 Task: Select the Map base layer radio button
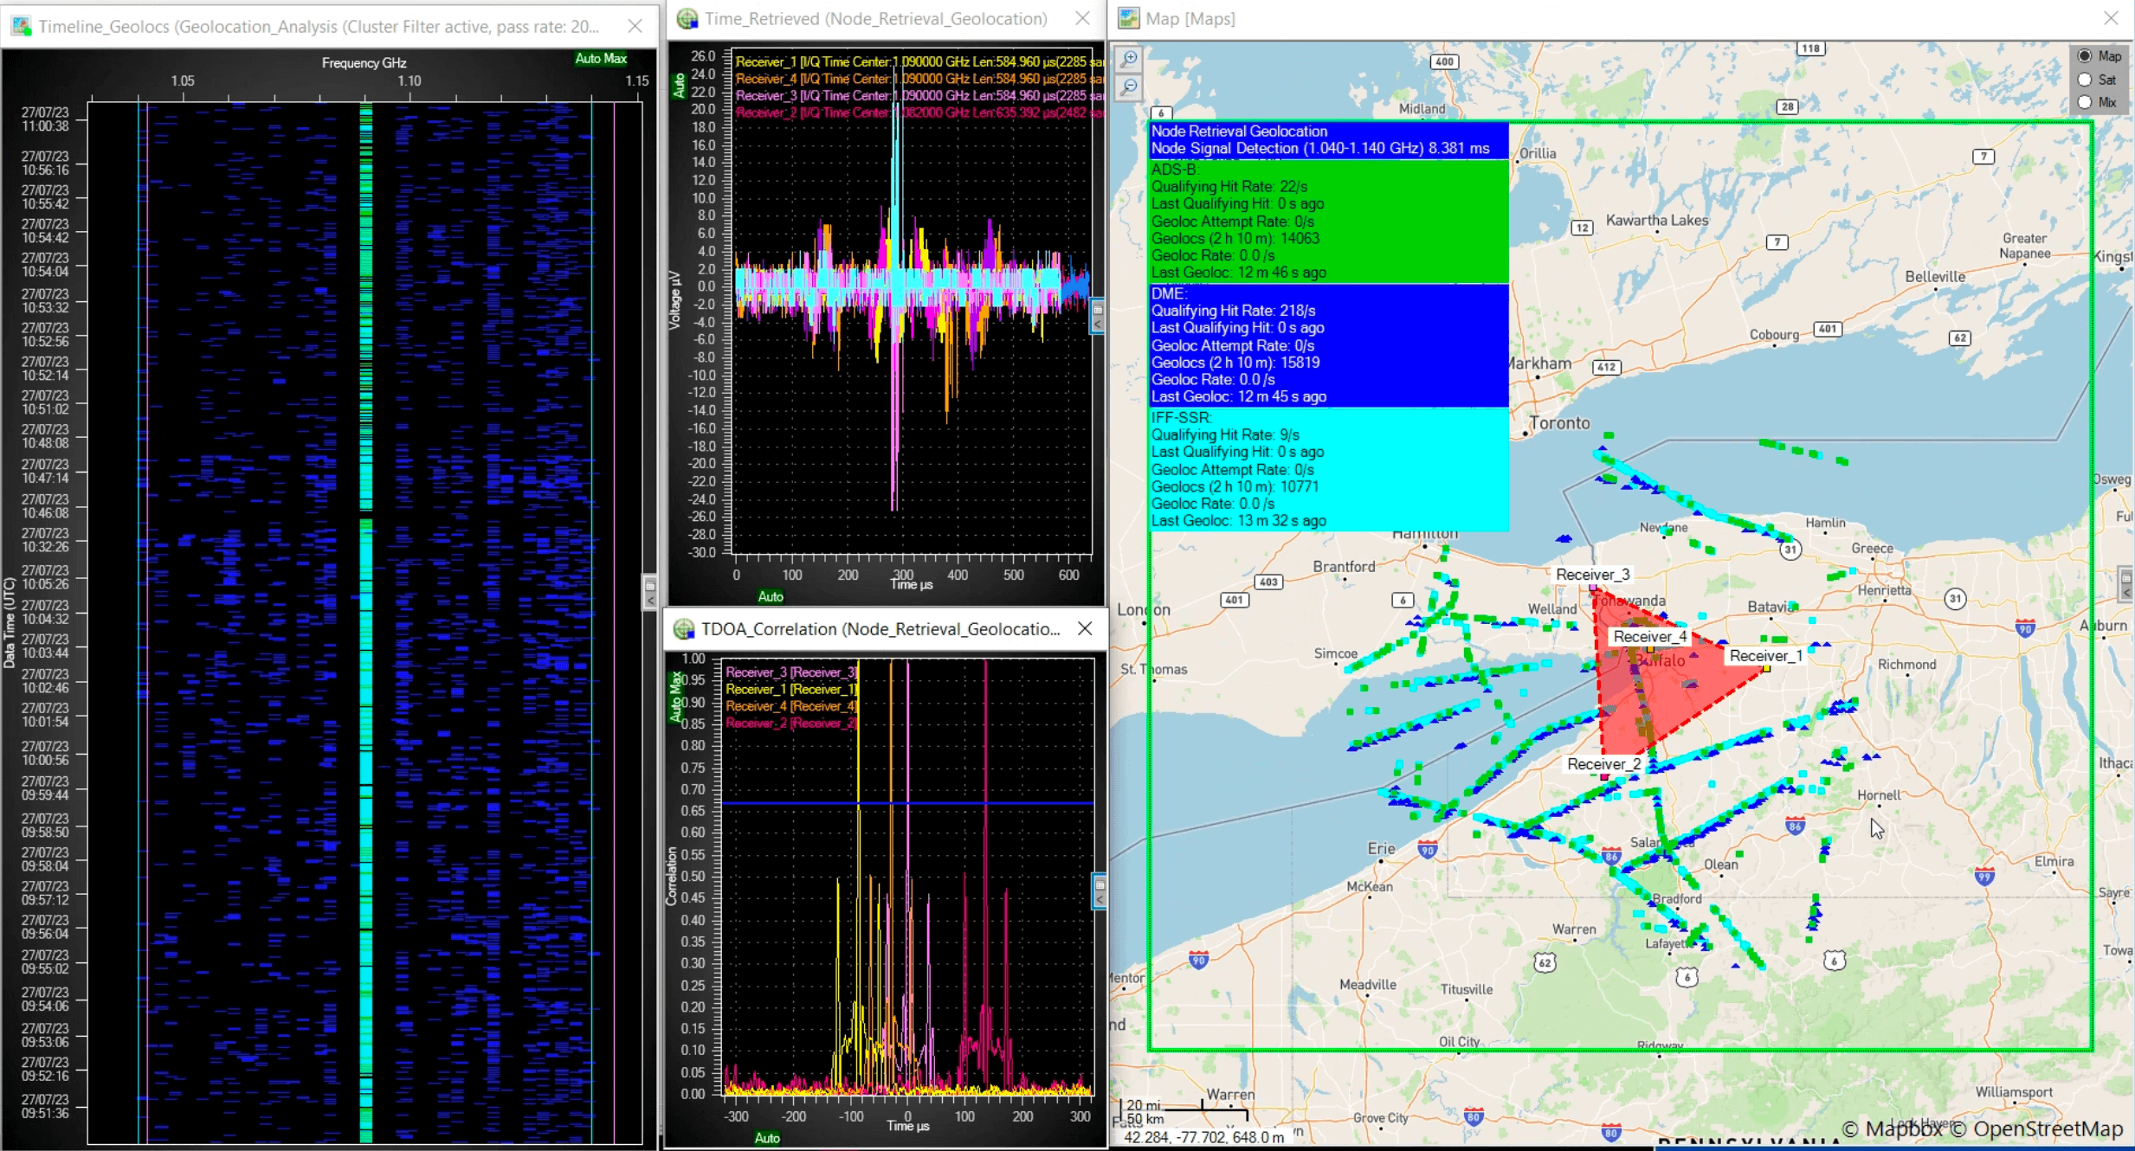tap(2083, 55)
